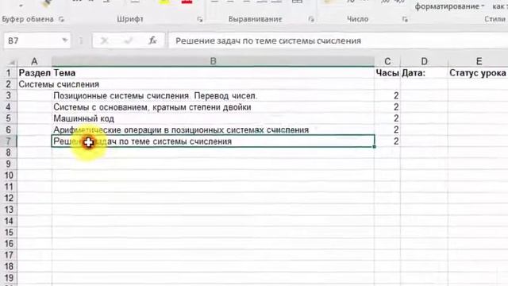Select the 'Часы' header cell

pos(387,73)
